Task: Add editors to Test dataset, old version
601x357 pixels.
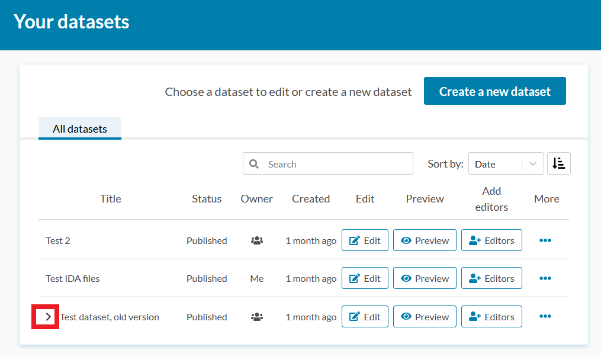Action: [491, 316]
